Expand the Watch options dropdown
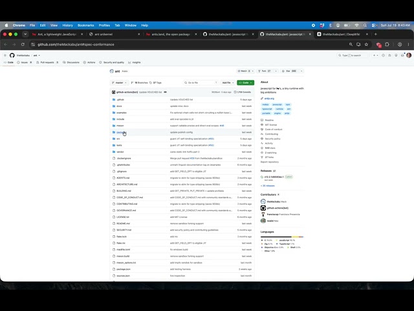The width and height of the screenshot is (414, 311). click(252, 71)
